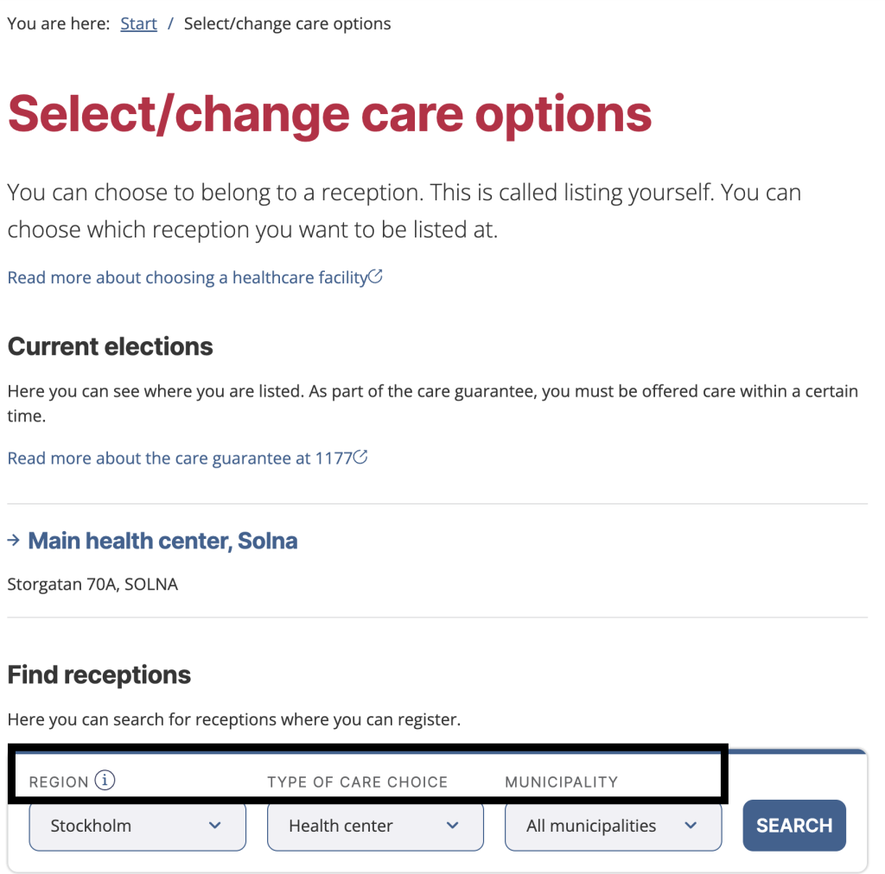Click the Storgatan 70A, SOLNA address
885x874 pixels.
coord(92,584)
